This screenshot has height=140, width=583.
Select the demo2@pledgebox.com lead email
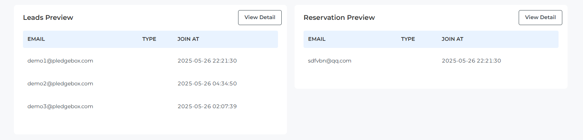60,83
